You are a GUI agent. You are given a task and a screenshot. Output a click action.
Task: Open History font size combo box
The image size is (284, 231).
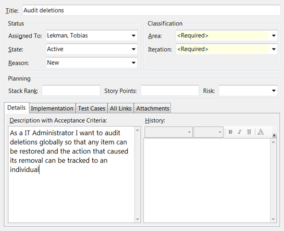coord(208,132)
